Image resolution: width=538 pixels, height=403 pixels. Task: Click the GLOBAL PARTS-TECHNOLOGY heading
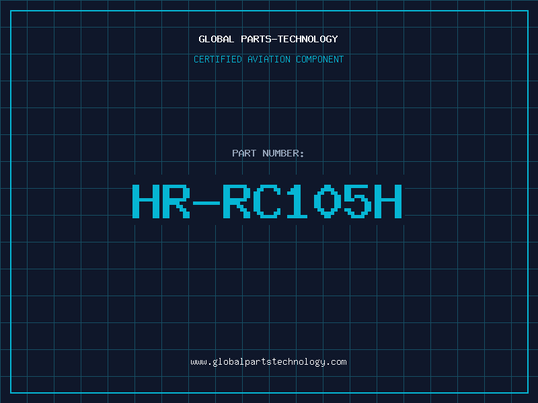[268, 39]
